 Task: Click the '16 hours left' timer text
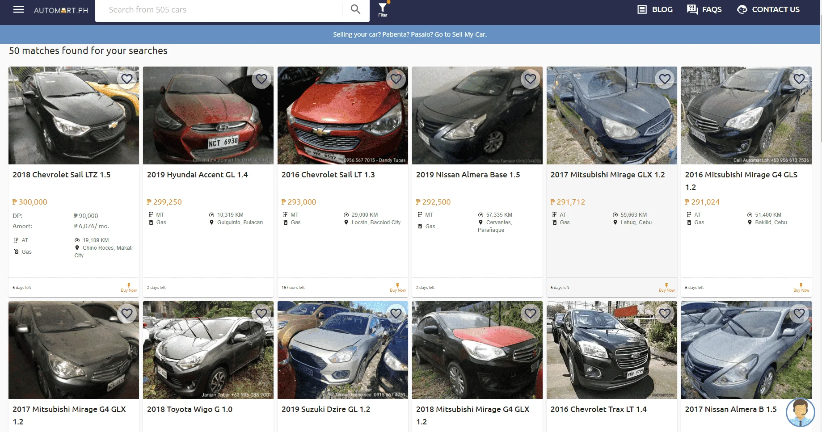pyautogui.click(x=293, y=288)
